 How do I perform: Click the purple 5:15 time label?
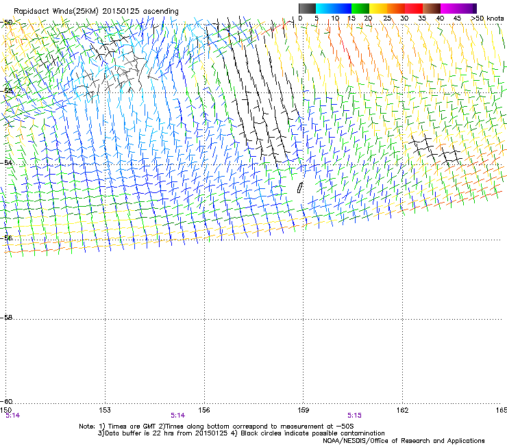(x=354, y=416)
